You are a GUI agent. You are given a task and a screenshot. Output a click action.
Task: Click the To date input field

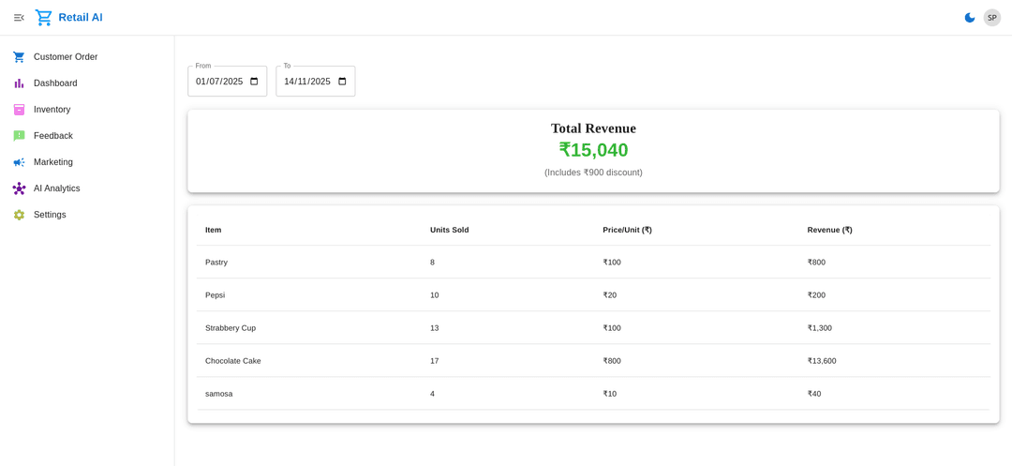pyautogui.click(x=307, y=82)
